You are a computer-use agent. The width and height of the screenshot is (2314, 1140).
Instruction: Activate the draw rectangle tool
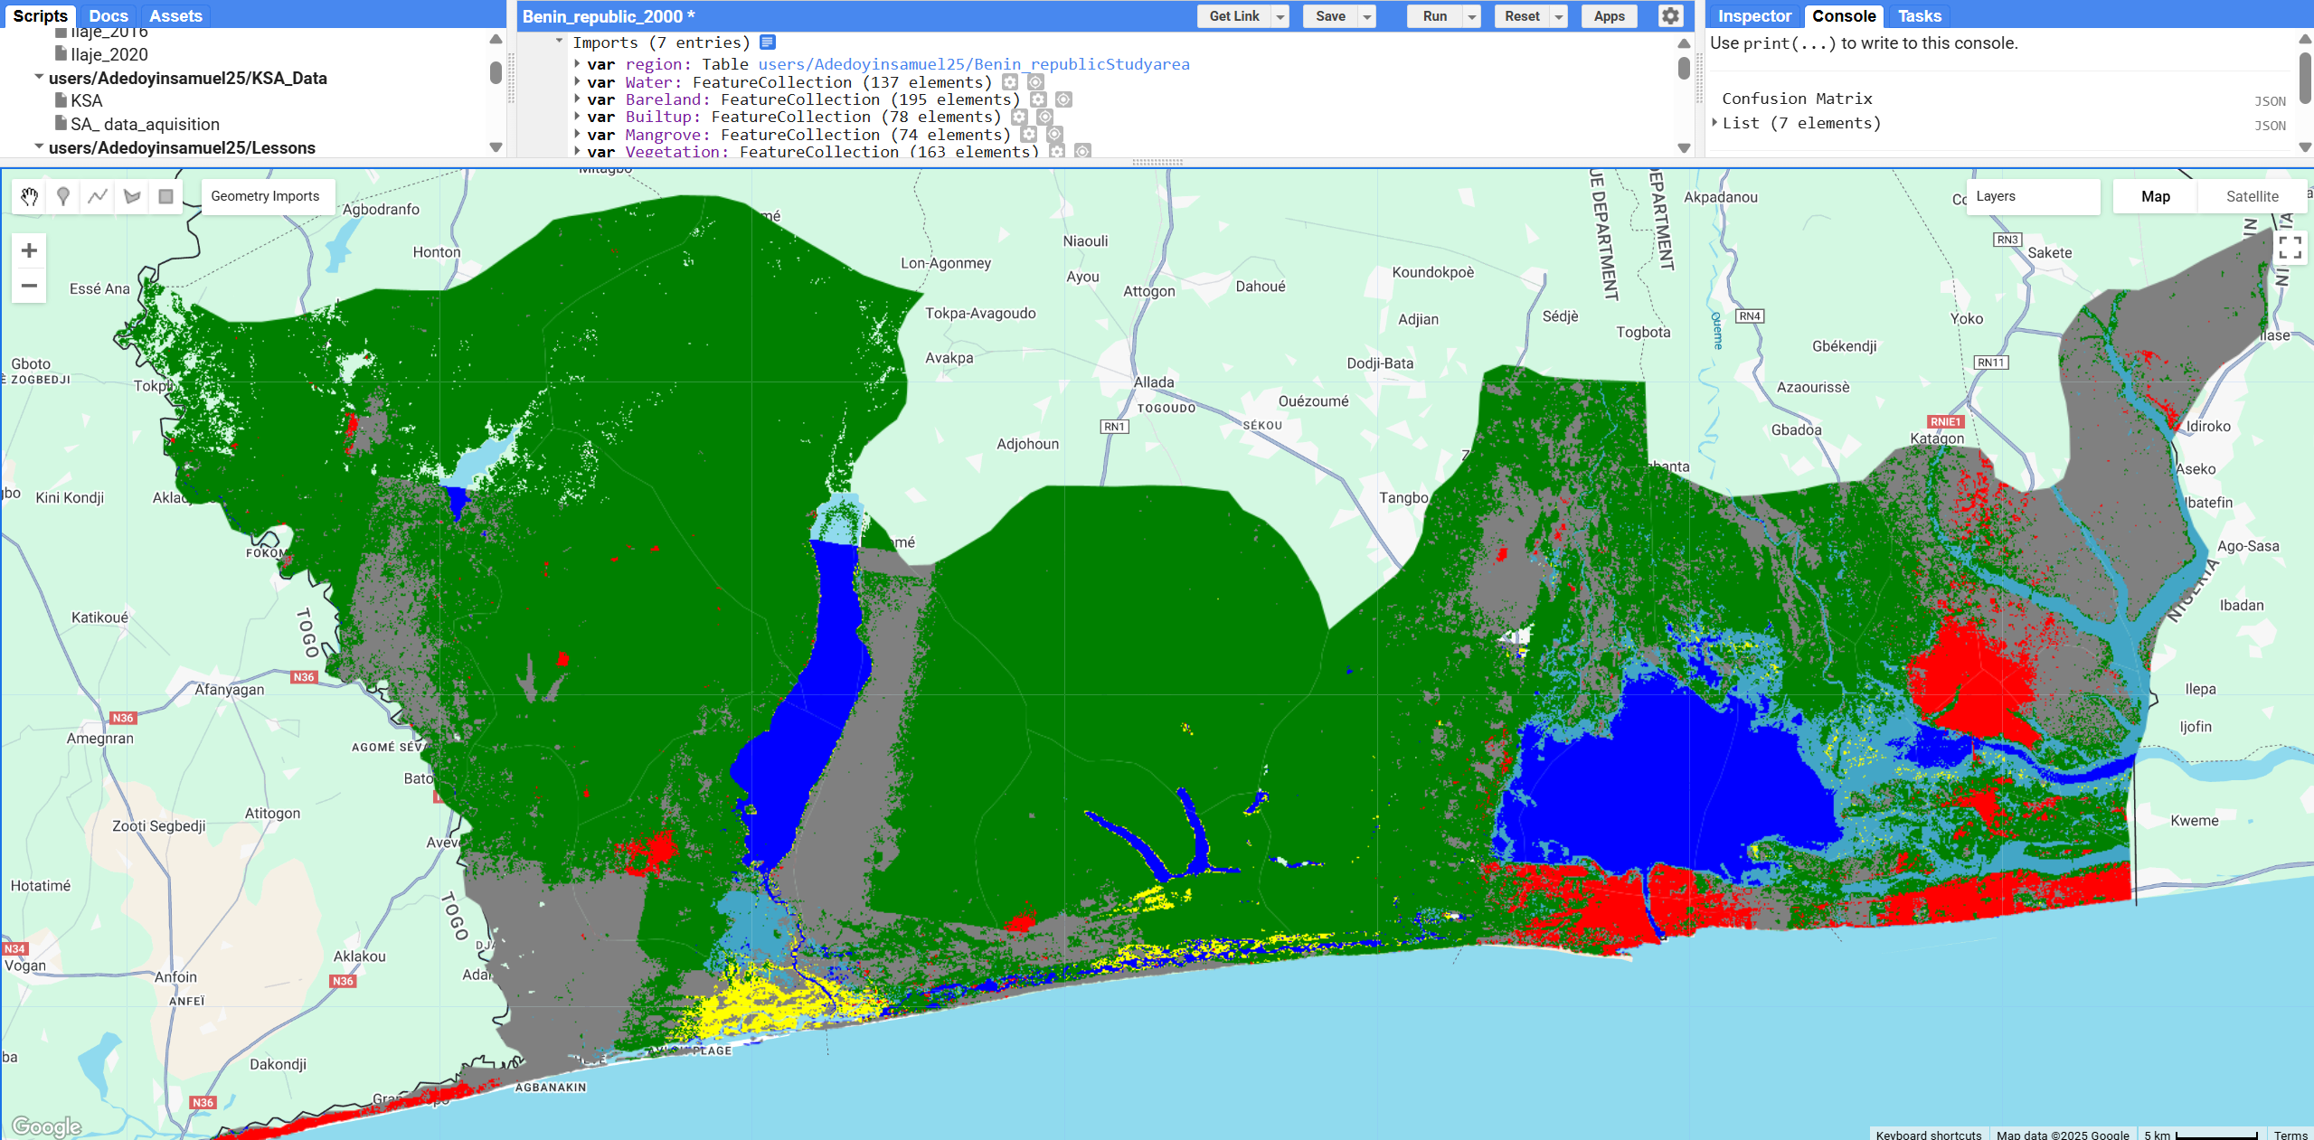tap(165, 196)
